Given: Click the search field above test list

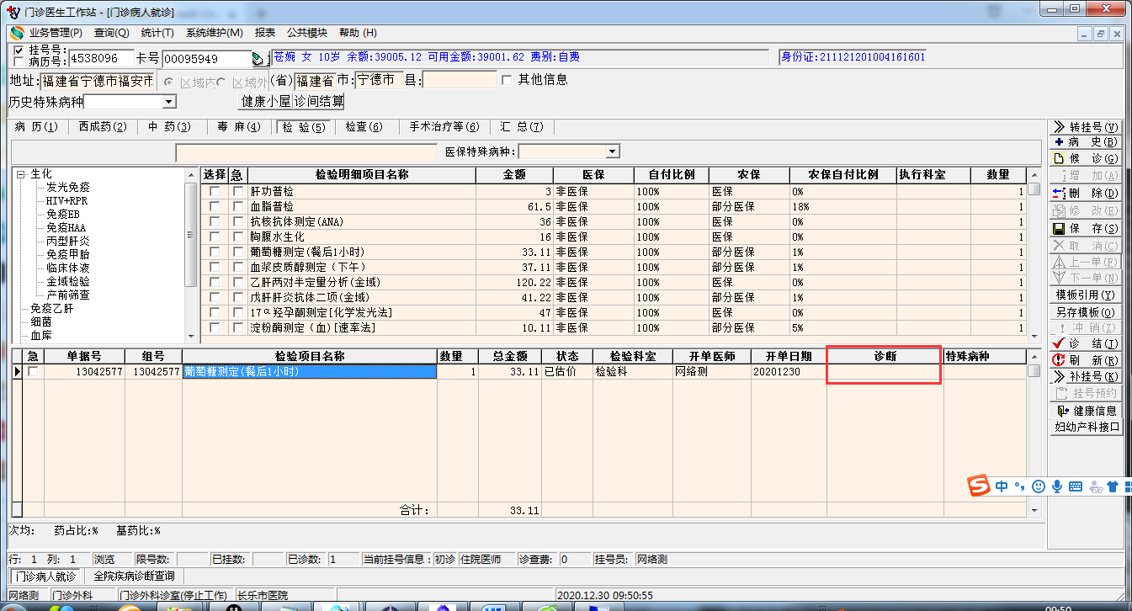Looking at the screenshot, I should coord(307,152).
